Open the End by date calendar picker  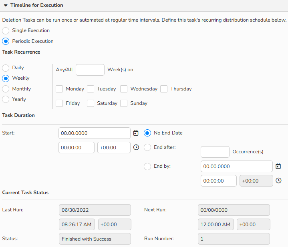[x=278, y=166]
